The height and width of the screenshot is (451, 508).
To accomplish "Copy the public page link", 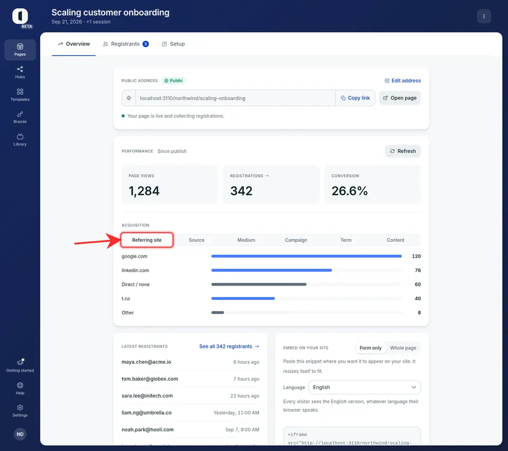I will tap(355, 98).
